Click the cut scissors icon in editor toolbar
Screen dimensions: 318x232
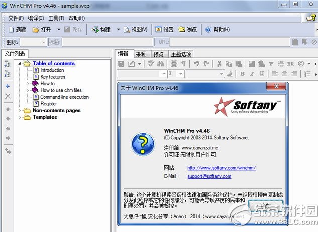(219, 64)
